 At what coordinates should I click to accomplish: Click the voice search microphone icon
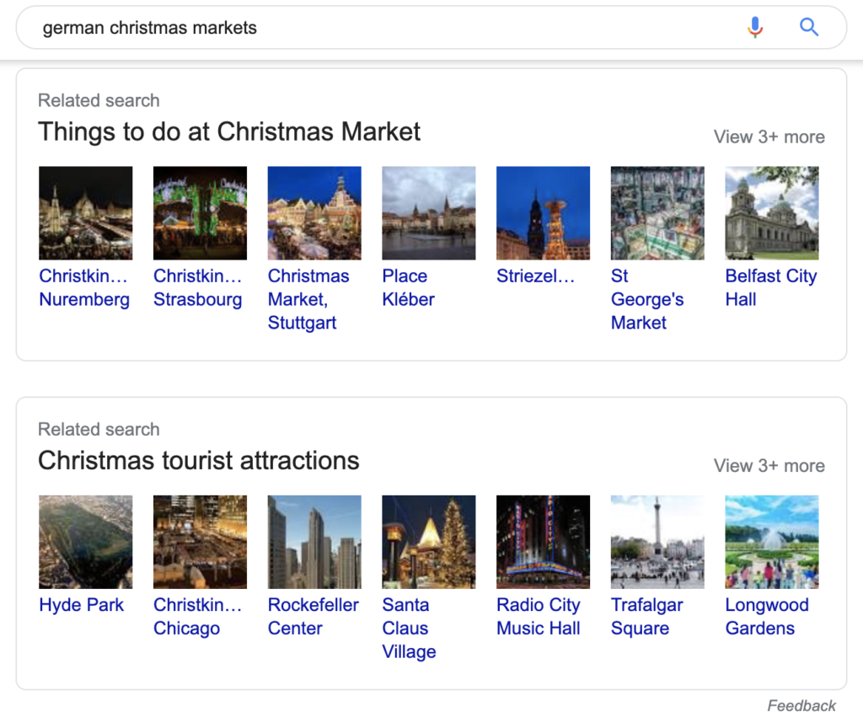(755, 27)
